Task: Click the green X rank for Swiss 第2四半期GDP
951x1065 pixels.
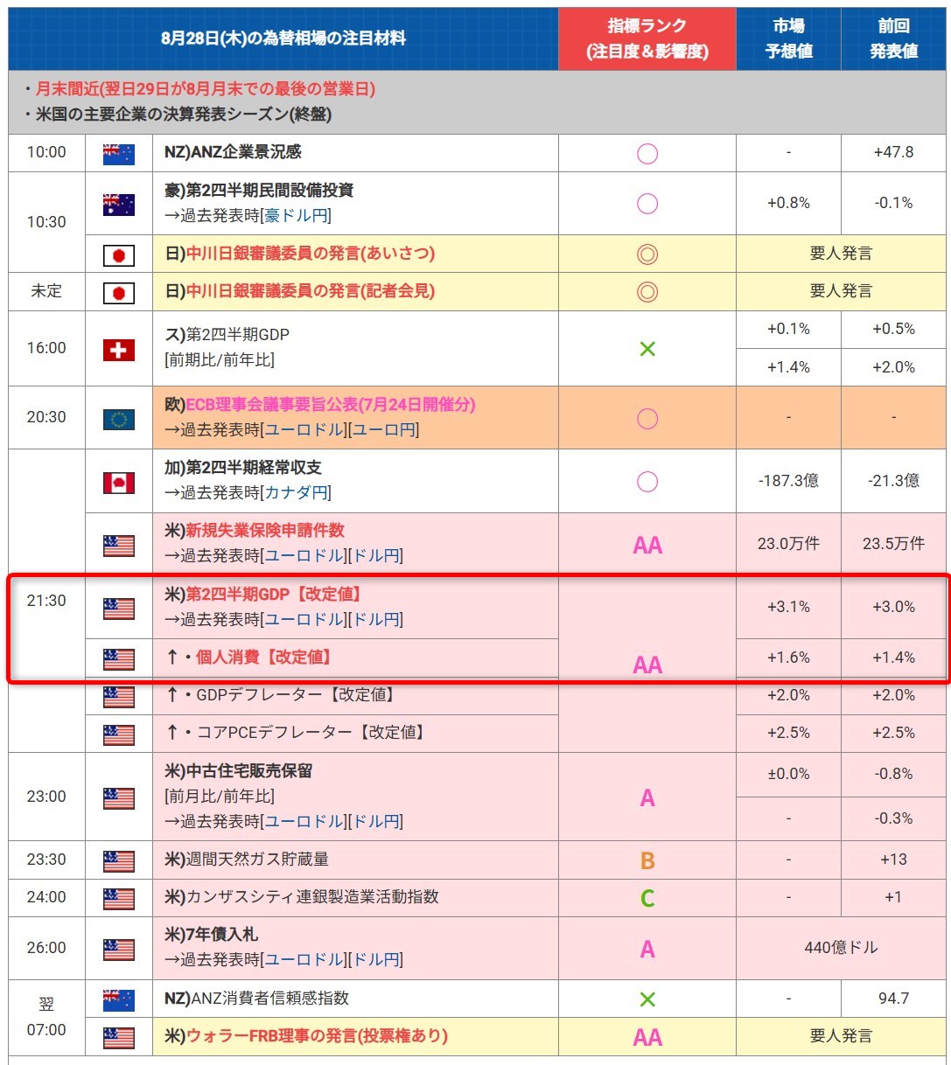Action: tap(647, 349)
